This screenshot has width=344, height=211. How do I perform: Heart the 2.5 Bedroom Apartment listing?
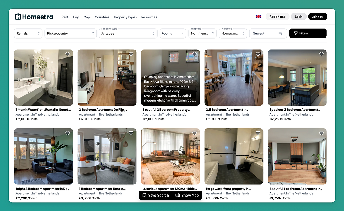(x=258, y=54)
